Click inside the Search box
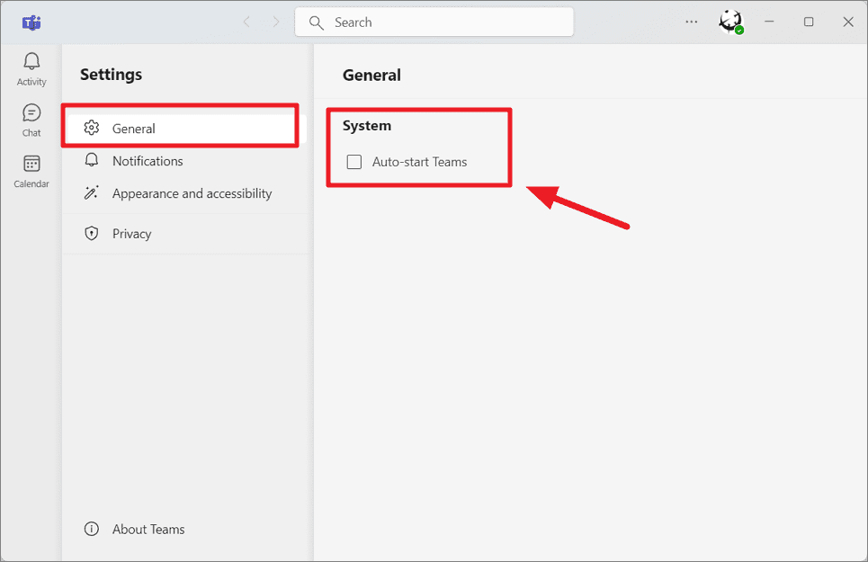 [434, 22]
